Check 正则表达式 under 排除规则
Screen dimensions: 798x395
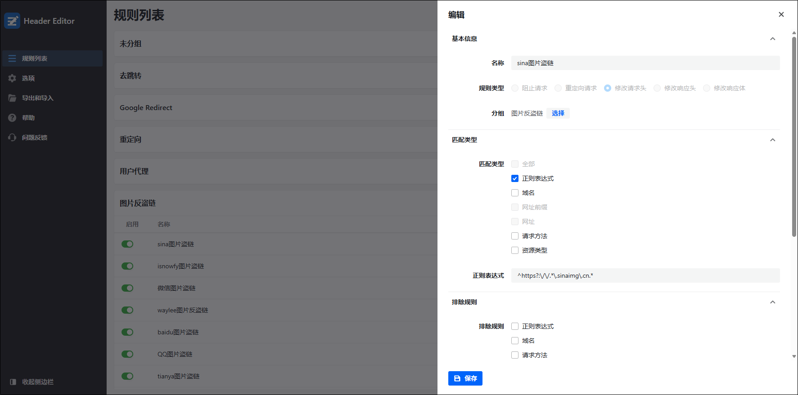(515, 326)
